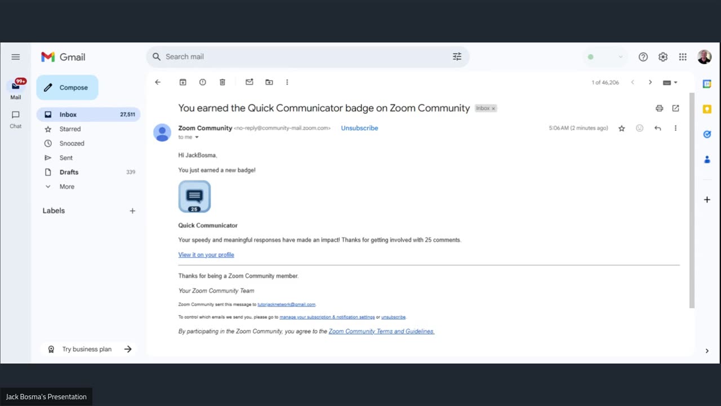Click the Unsubscribe link by sender
The image size is (721, 406).
[359, 128]
